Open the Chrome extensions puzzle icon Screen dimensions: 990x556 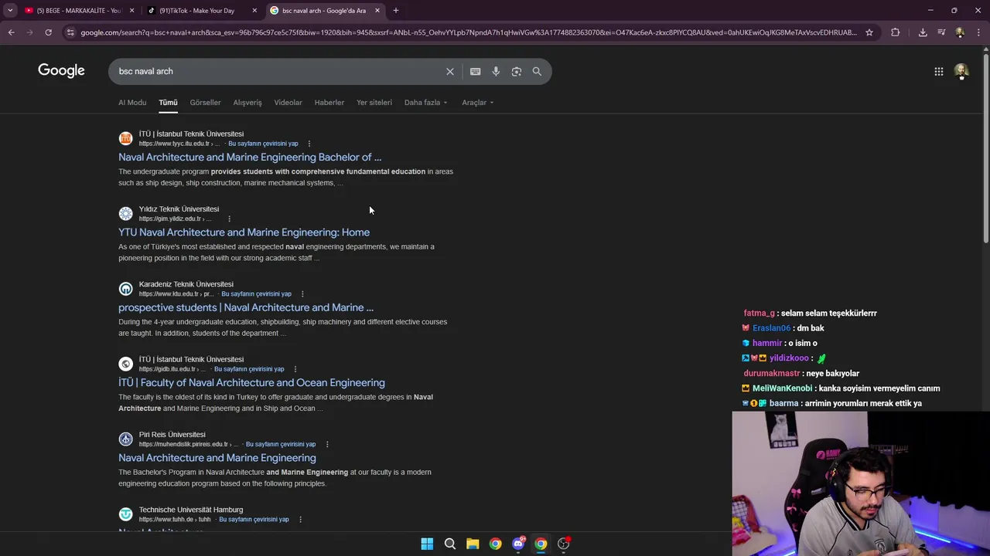pyautogui.click(x=896, y=32)
